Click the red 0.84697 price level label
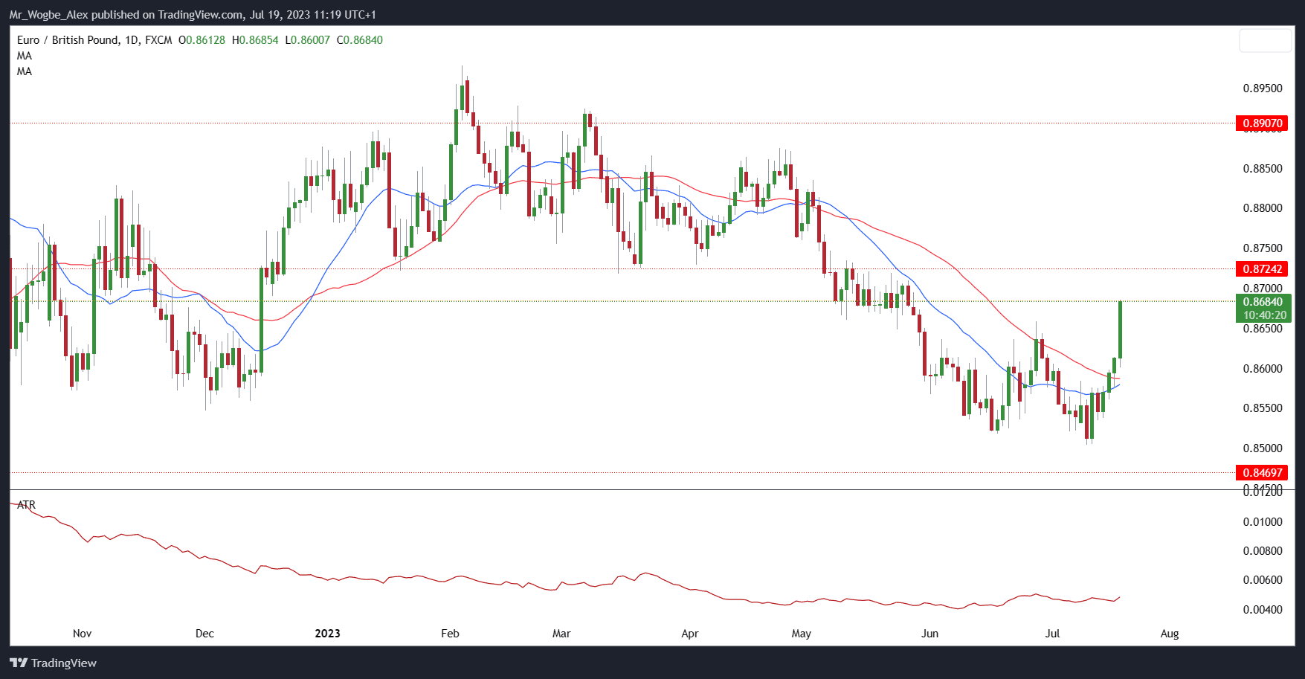 tap(1262, 472)
